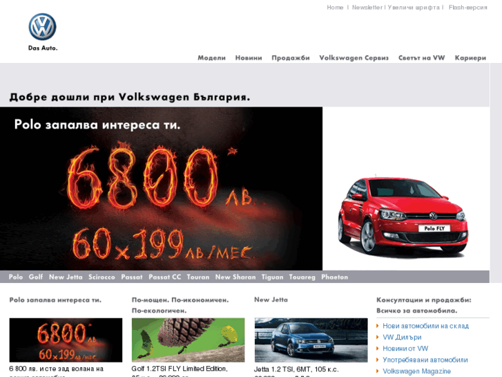
Task: Click 'По-мощен. По-икономичен.' teaser heading
Action: tap(180, 300)
